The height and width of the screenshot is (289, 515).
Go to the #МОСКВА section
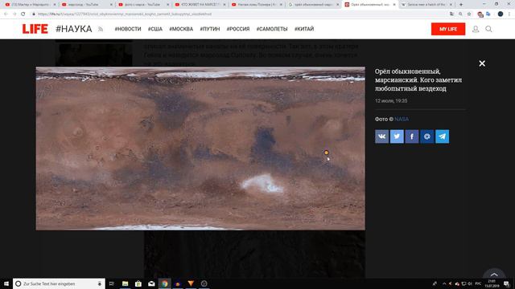coord(181,29)
